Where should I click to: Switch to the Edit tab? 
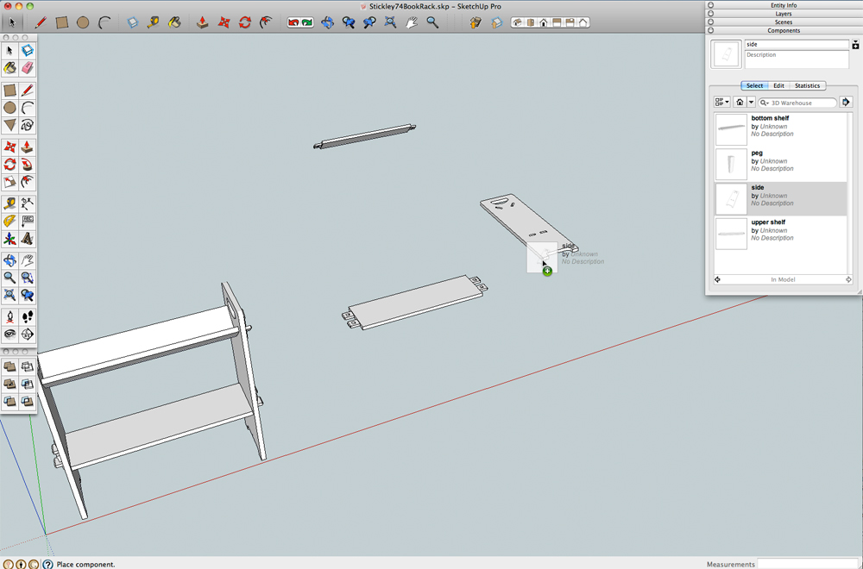(x=778, y=85)
